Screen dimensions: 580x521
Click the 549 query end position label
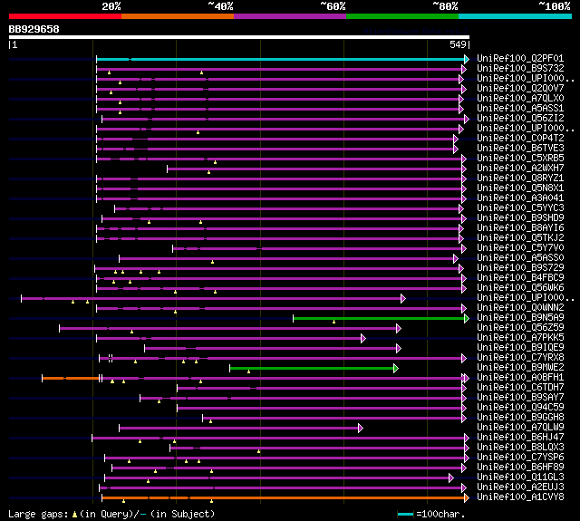(458, 44)
